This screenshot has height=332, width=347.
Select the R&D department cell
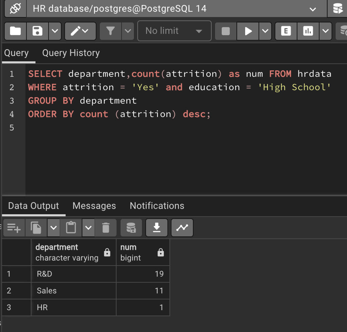pos(74,274)
